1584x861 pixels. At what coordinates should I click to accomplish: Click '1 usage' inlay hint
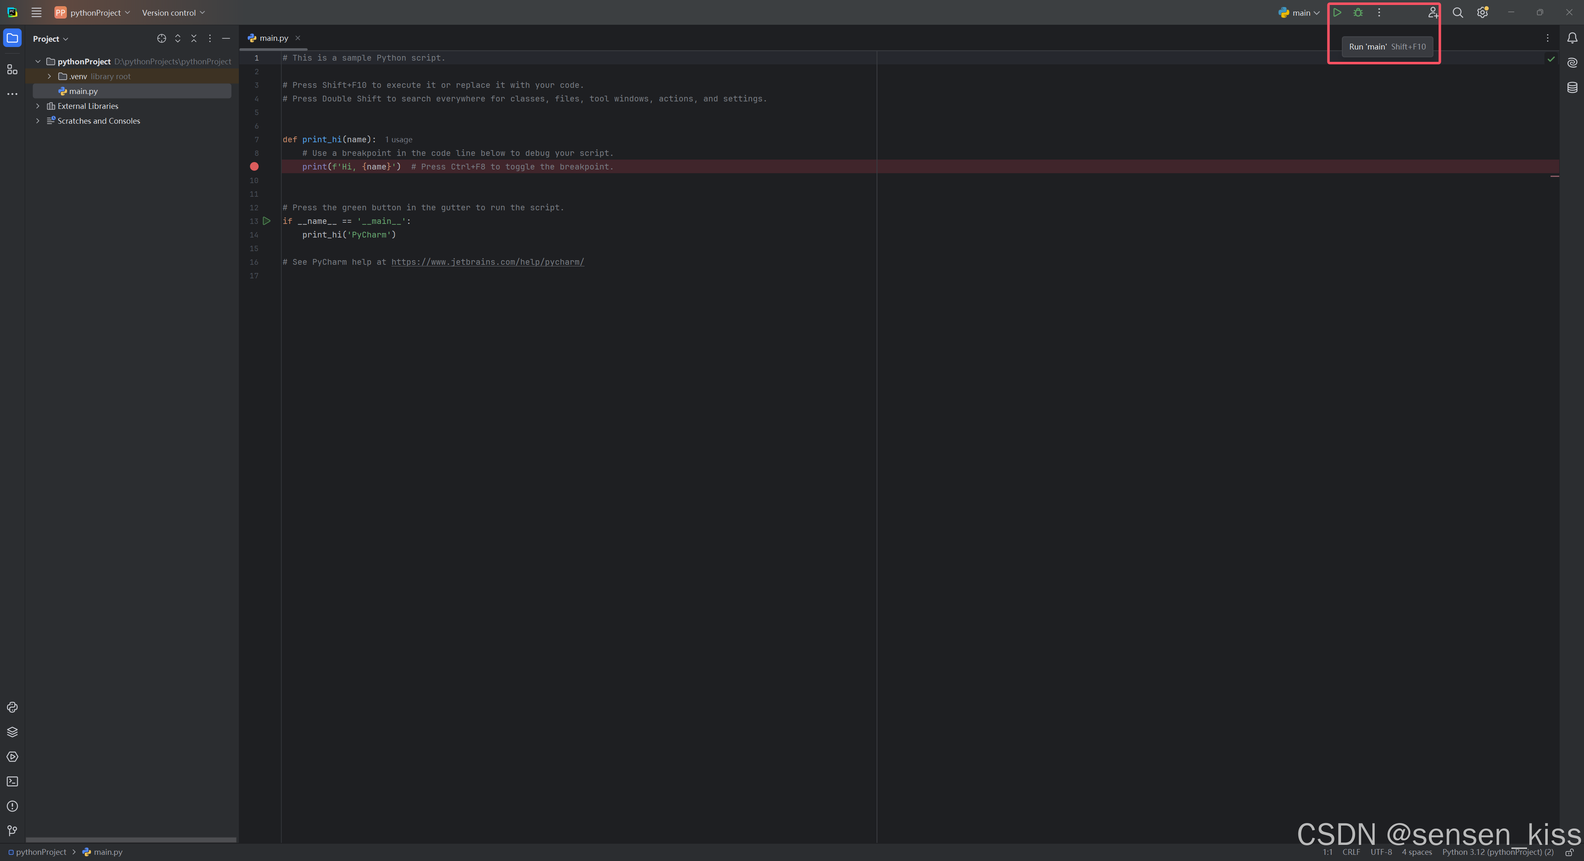398,140
